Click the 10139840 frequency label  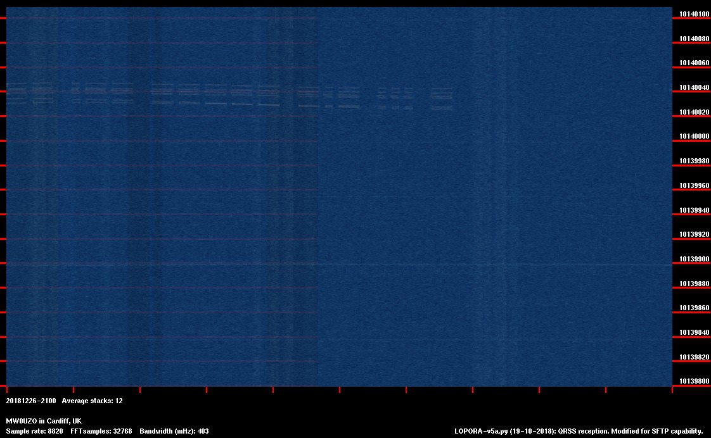pos(695,332)
